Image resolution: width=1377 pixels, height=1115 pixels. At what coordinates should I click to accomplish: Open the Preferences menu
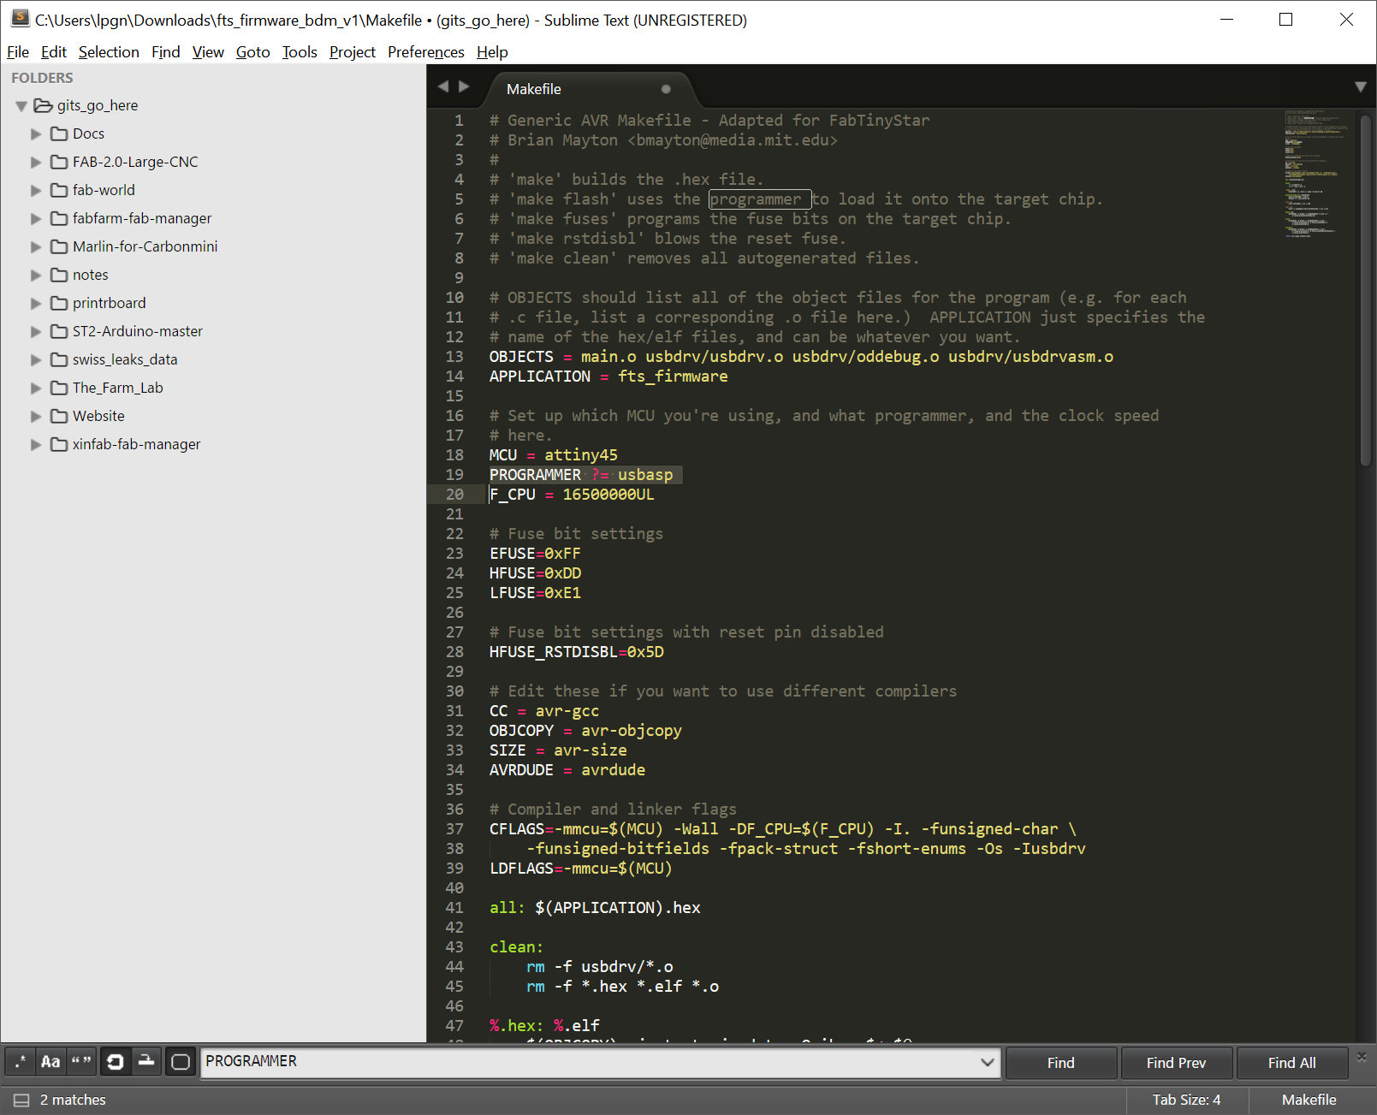[426, 52]
